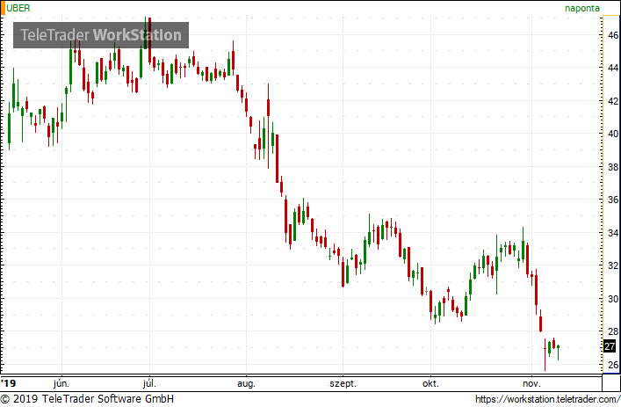Click the 28 price axis label
Screen dimensions: 621x407
click(613, 331)
